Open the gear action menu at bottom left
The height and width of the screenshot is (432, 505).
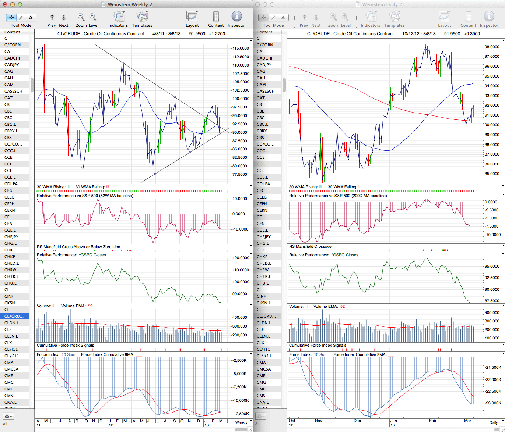[8, 416]
